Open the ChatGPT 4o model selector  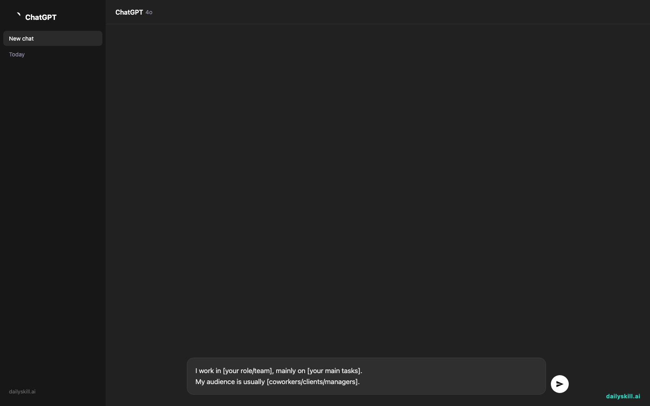coord(134,12)
